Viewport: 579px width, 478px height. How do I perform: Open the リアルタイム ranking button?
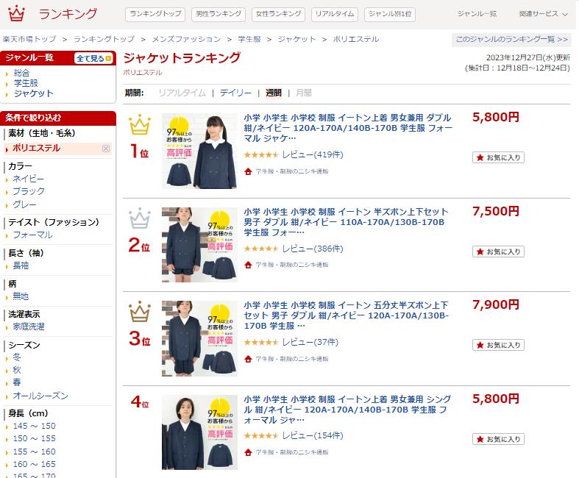point(335,15)
